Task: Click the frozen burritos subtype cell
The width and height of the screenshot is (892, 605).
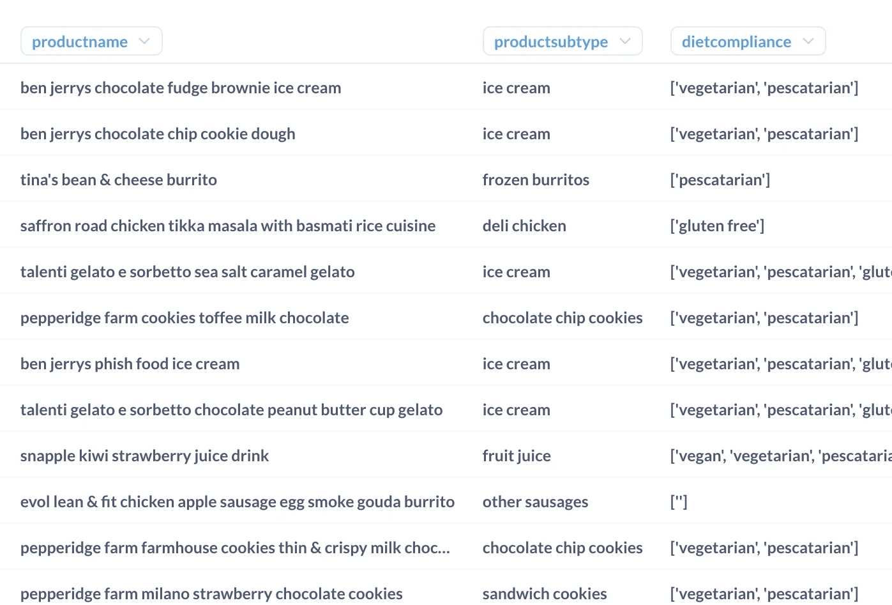Action: (x=536, y=180)
